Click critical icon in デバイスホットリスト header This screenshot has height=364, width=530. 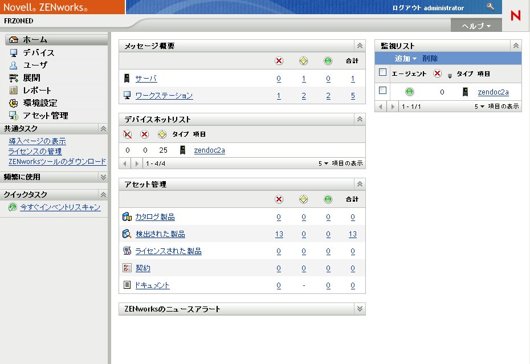tap(145, 134)
